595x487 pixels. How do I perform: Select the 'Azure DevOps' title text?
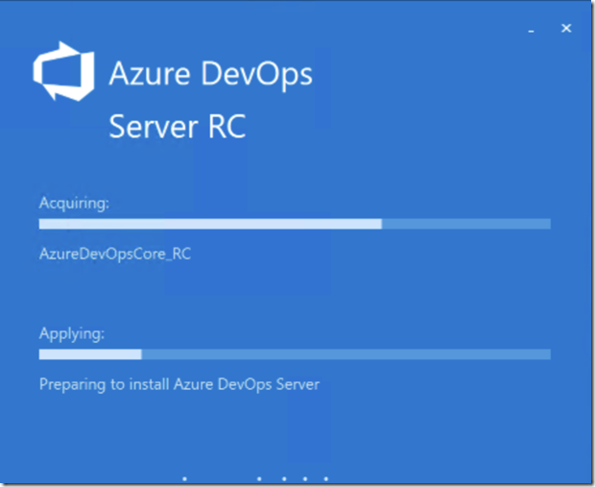pos(210,75)
